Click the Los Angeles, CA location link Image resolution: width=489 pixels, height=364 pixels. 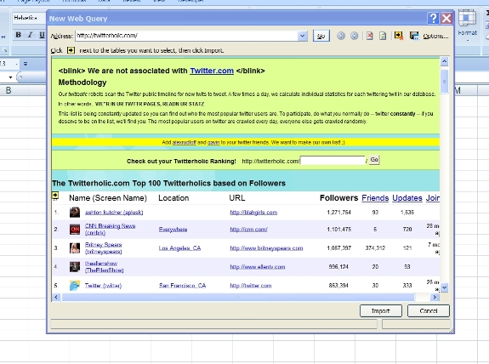[179, 248]
